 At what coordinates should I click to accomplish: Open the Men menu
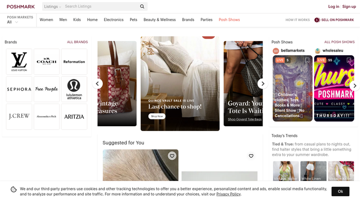[x=63, y=19]
